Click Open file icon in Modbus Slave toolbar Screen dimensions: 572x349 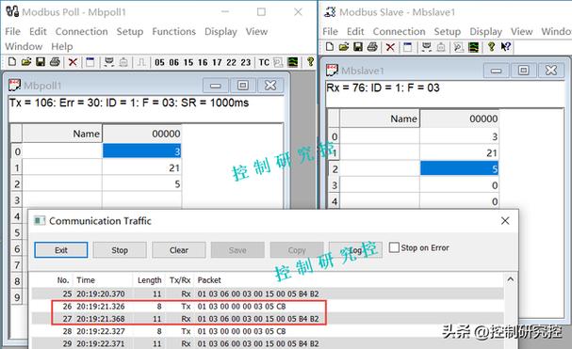point(344,47)
